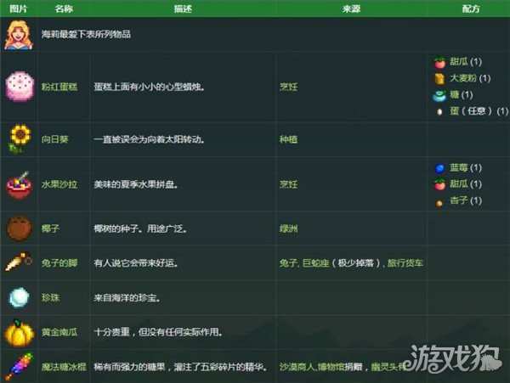
Task: Click the 博物馆捐赠 source link
Action: (x=339, y=367)
